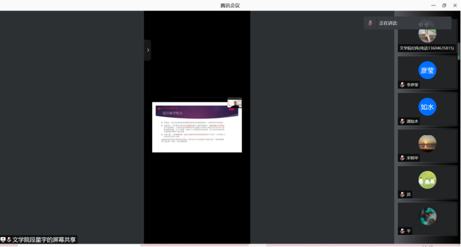
Task: Select the blue 如水 avatar
Action: point(427,106)
